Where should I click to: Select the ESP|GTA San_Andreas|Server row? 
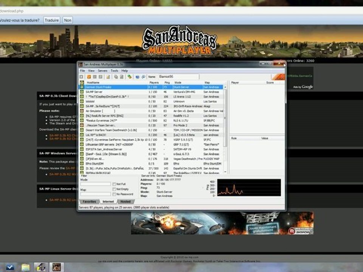coord(152,150)
